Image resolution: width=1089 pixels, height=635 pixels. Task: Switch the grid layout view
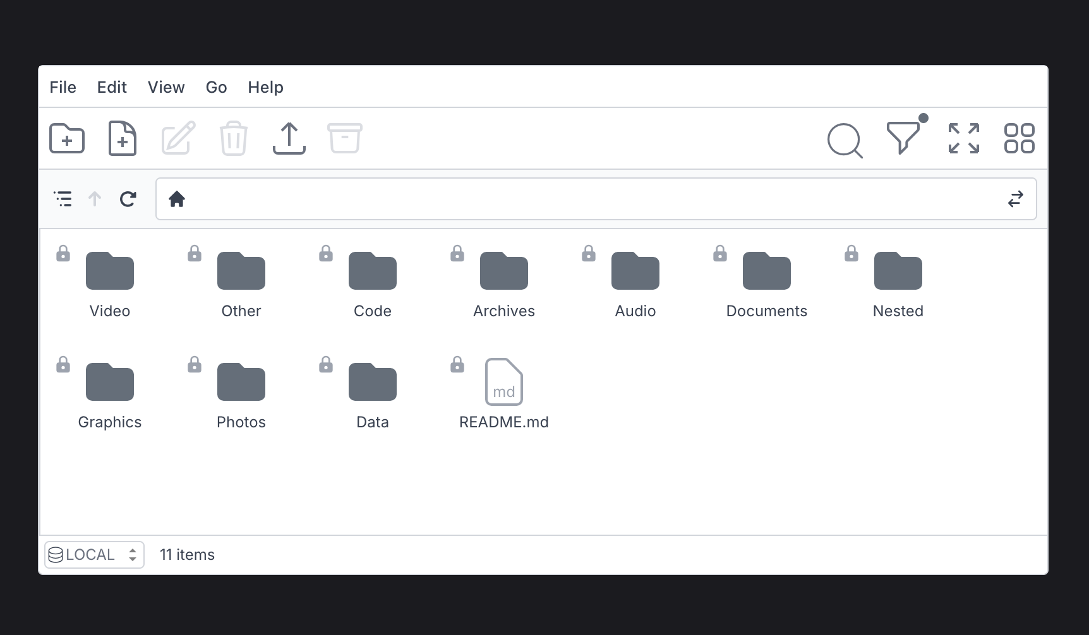coord(1019,138)
